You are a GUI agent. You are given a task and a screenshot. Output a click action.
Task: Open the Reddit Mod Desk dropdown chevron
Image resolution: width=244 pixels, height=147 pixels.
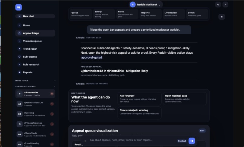pyautogui.click(x=160, y=5)
